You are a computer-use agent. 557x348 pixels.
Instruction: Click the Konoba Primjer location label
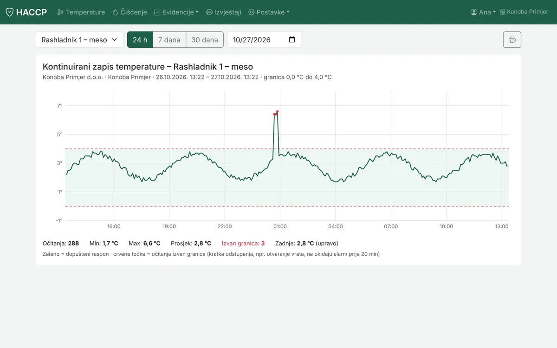[524, 12]
